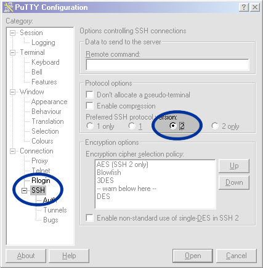Screen dimensions: 263x268
Task: Select the Connection category
Action: pyautogui.click(x=36, y=151)
